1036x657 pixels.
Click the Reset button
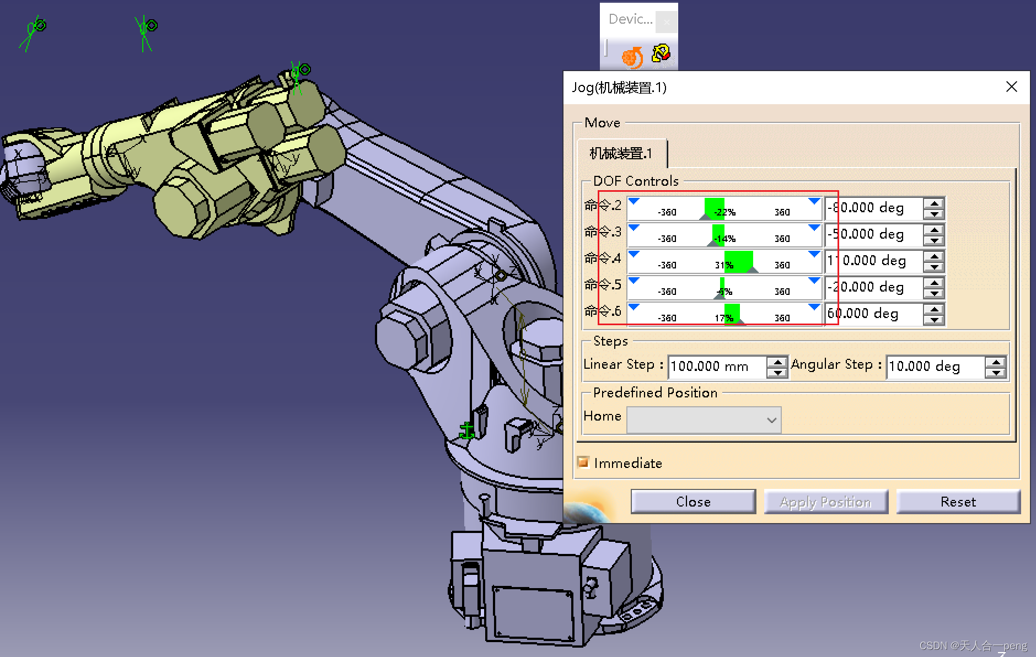click(958, 502)
